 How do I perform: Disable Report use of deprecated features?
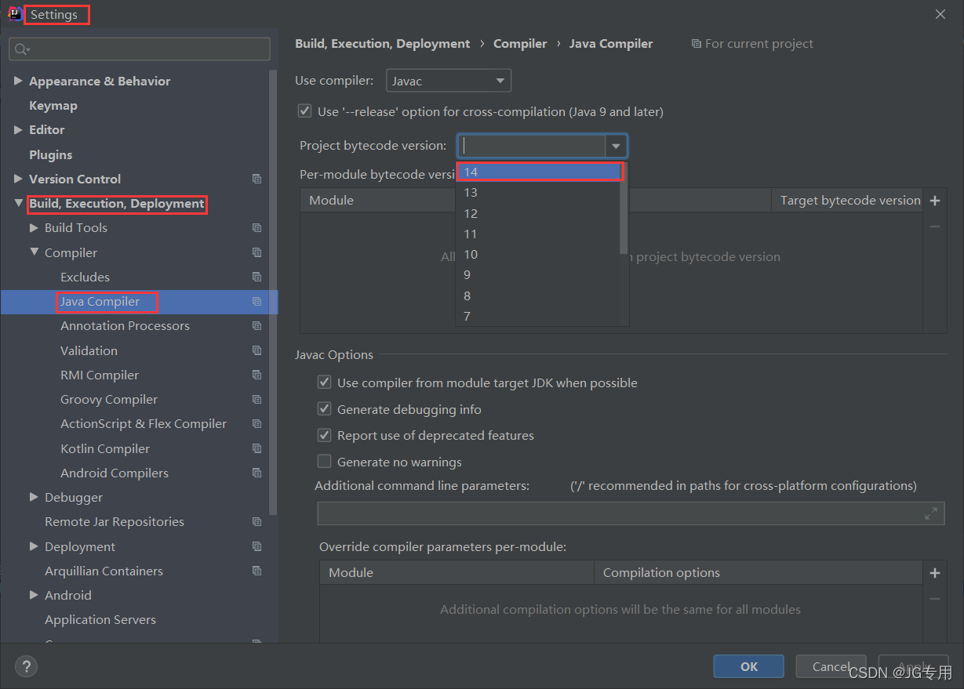(x=324, y=435)
